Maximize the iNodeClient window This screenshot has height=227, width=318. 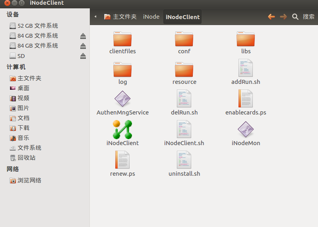(x=21, y=3)
